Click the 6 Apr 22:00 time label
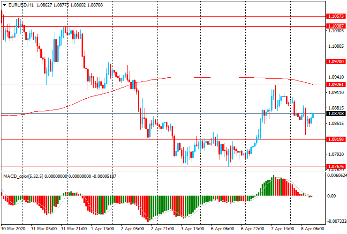The width and height of the screenshot is (347, 234). (252, 229)
